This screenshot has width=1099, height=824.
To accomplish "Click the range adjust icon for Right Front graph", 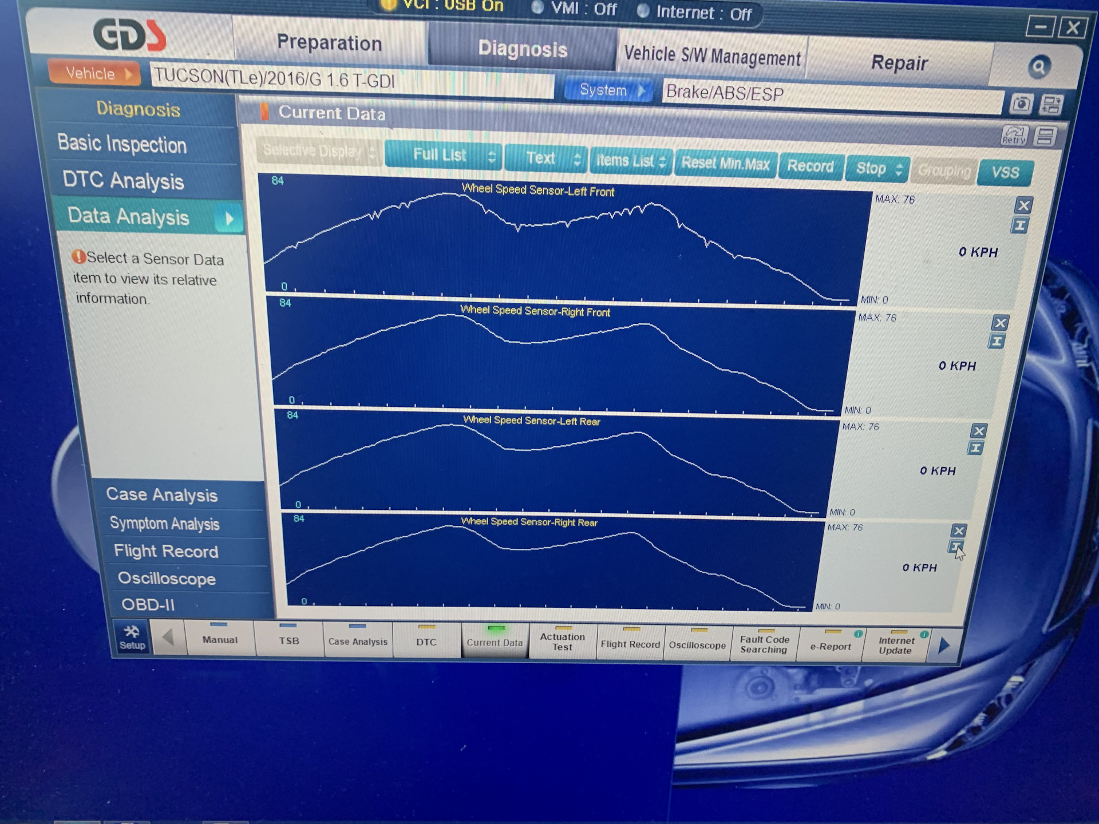I will tap(997, 342).
